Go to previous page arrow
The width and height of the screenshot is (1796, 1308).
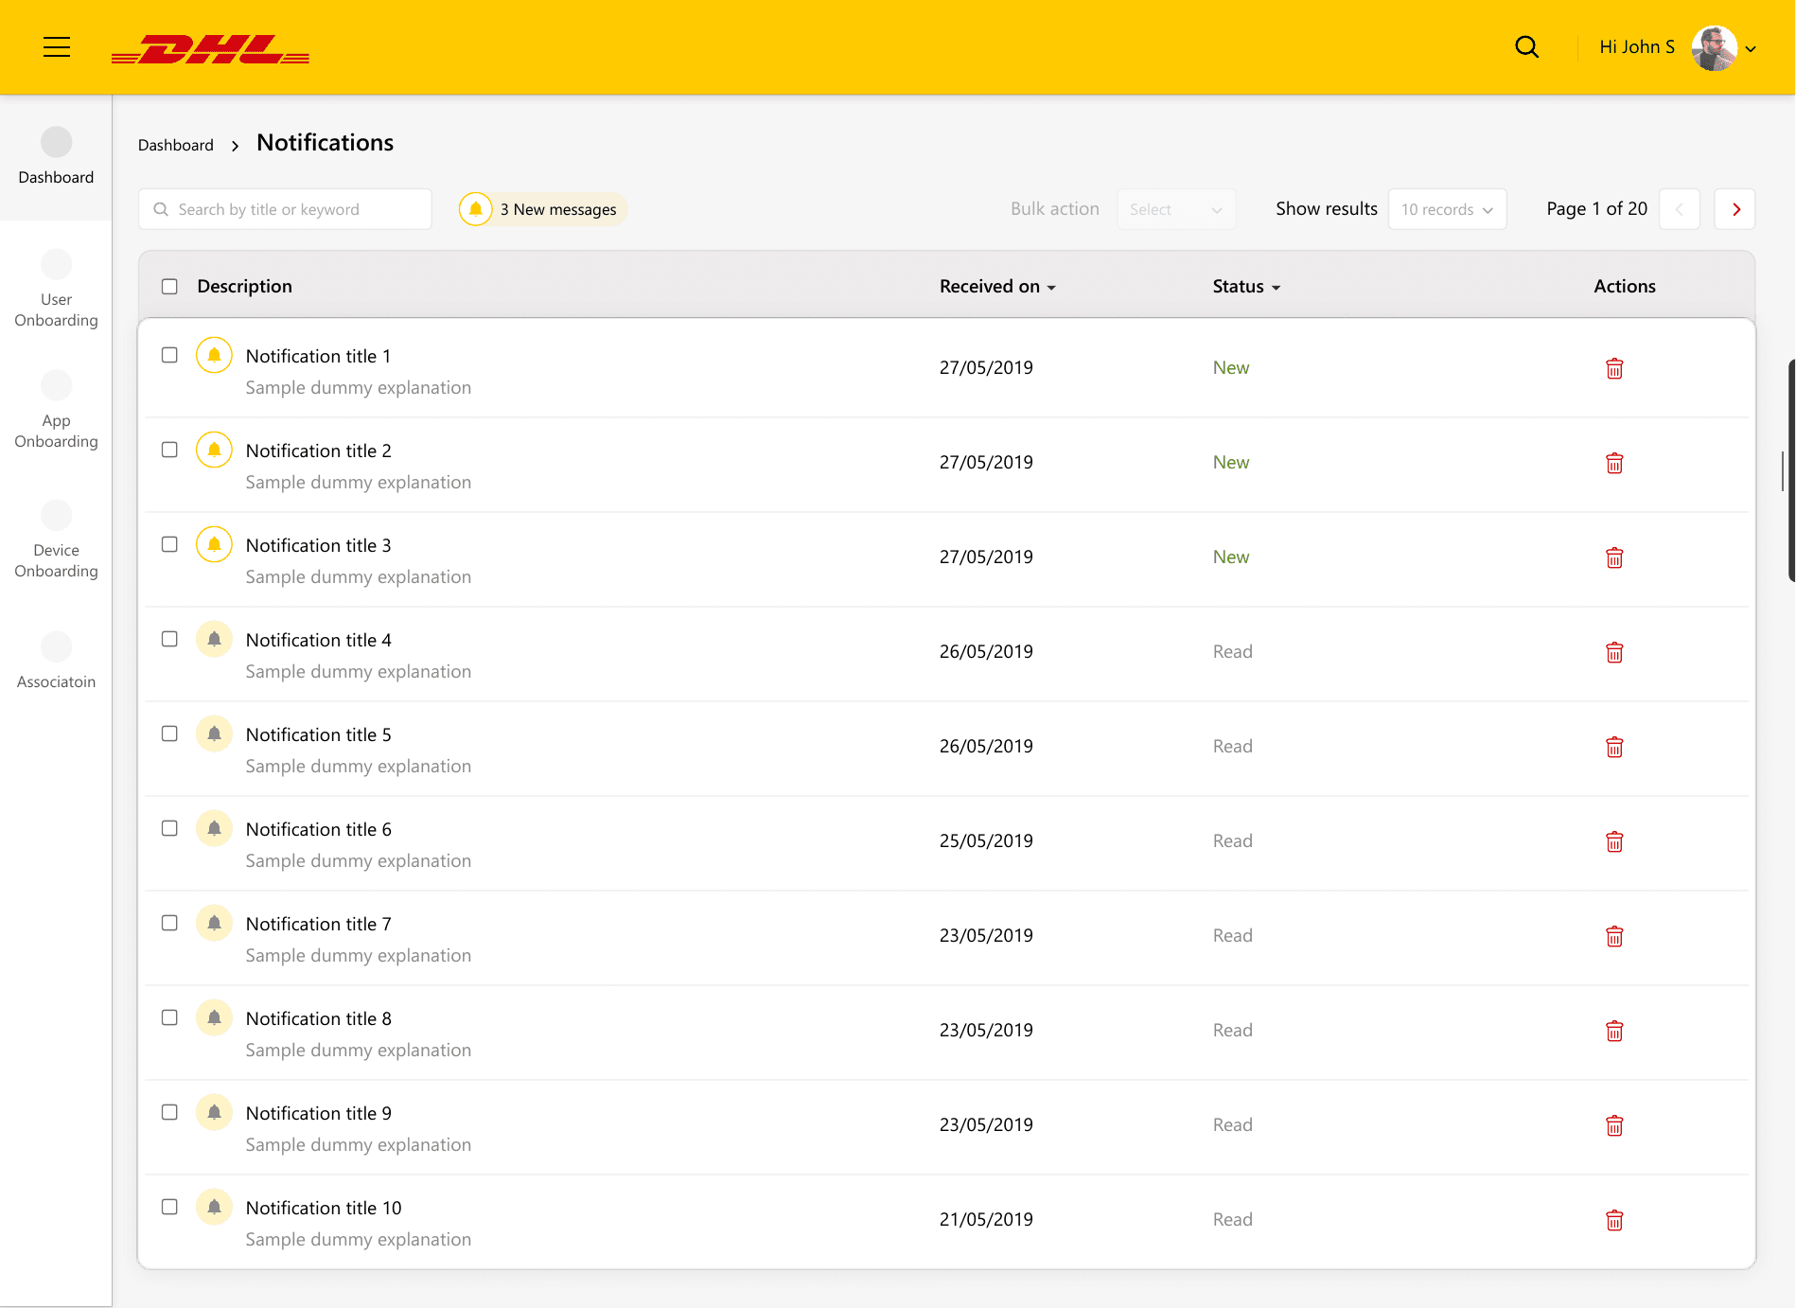coord(1680,209)
